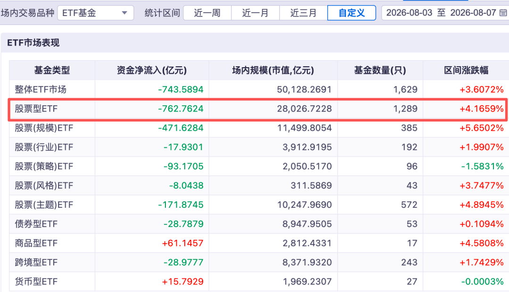Click net inflow value -8.0438

point(186,185)
